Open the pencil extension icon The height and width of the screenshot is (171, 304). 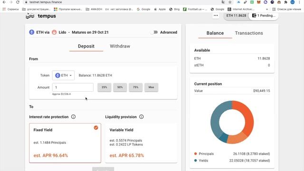click(245, 2)
